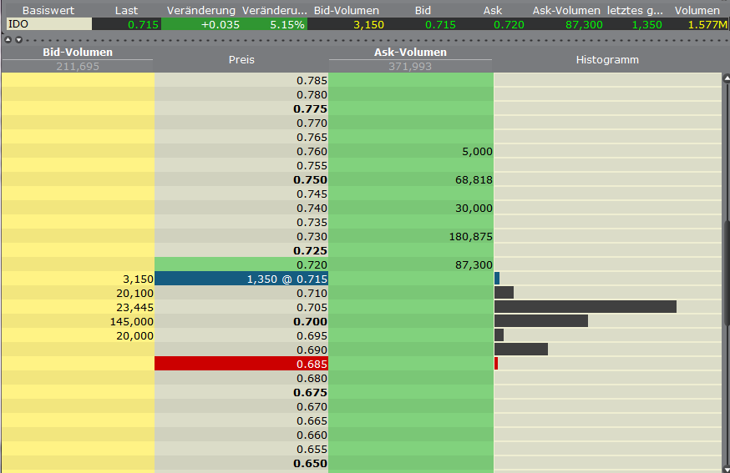
Task: Click the scrollbar up arrow beside Histogramm
Action: coord(727,78)
